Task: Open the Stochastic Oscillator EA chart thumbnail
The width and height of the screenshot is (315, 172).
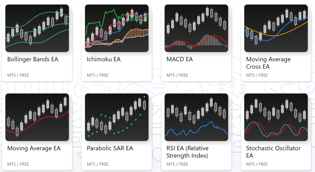Action: point(276,117)
